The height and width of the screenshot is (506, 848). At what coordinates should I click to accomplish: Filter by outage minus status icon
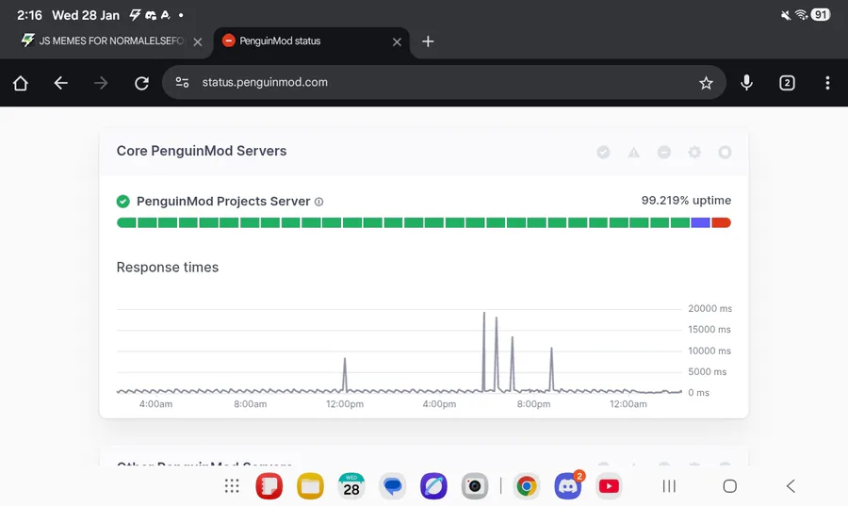664,153
